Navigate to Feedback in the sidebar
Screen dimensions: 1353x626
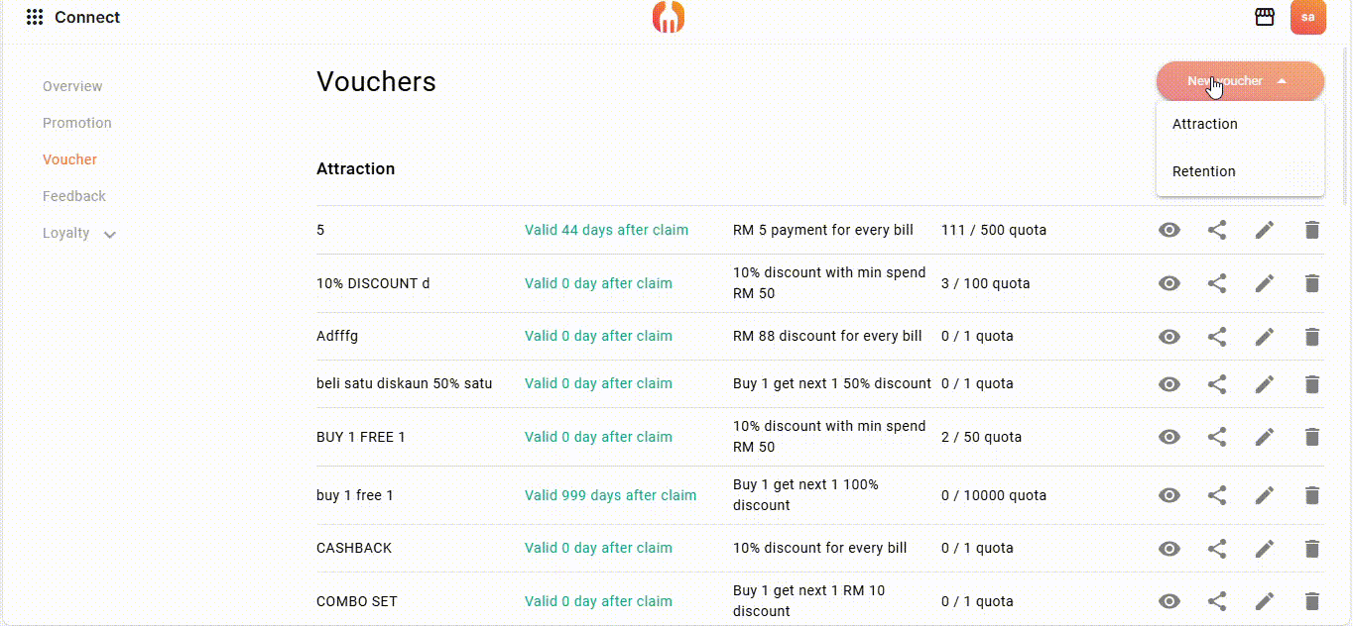(x=74, y=196)
